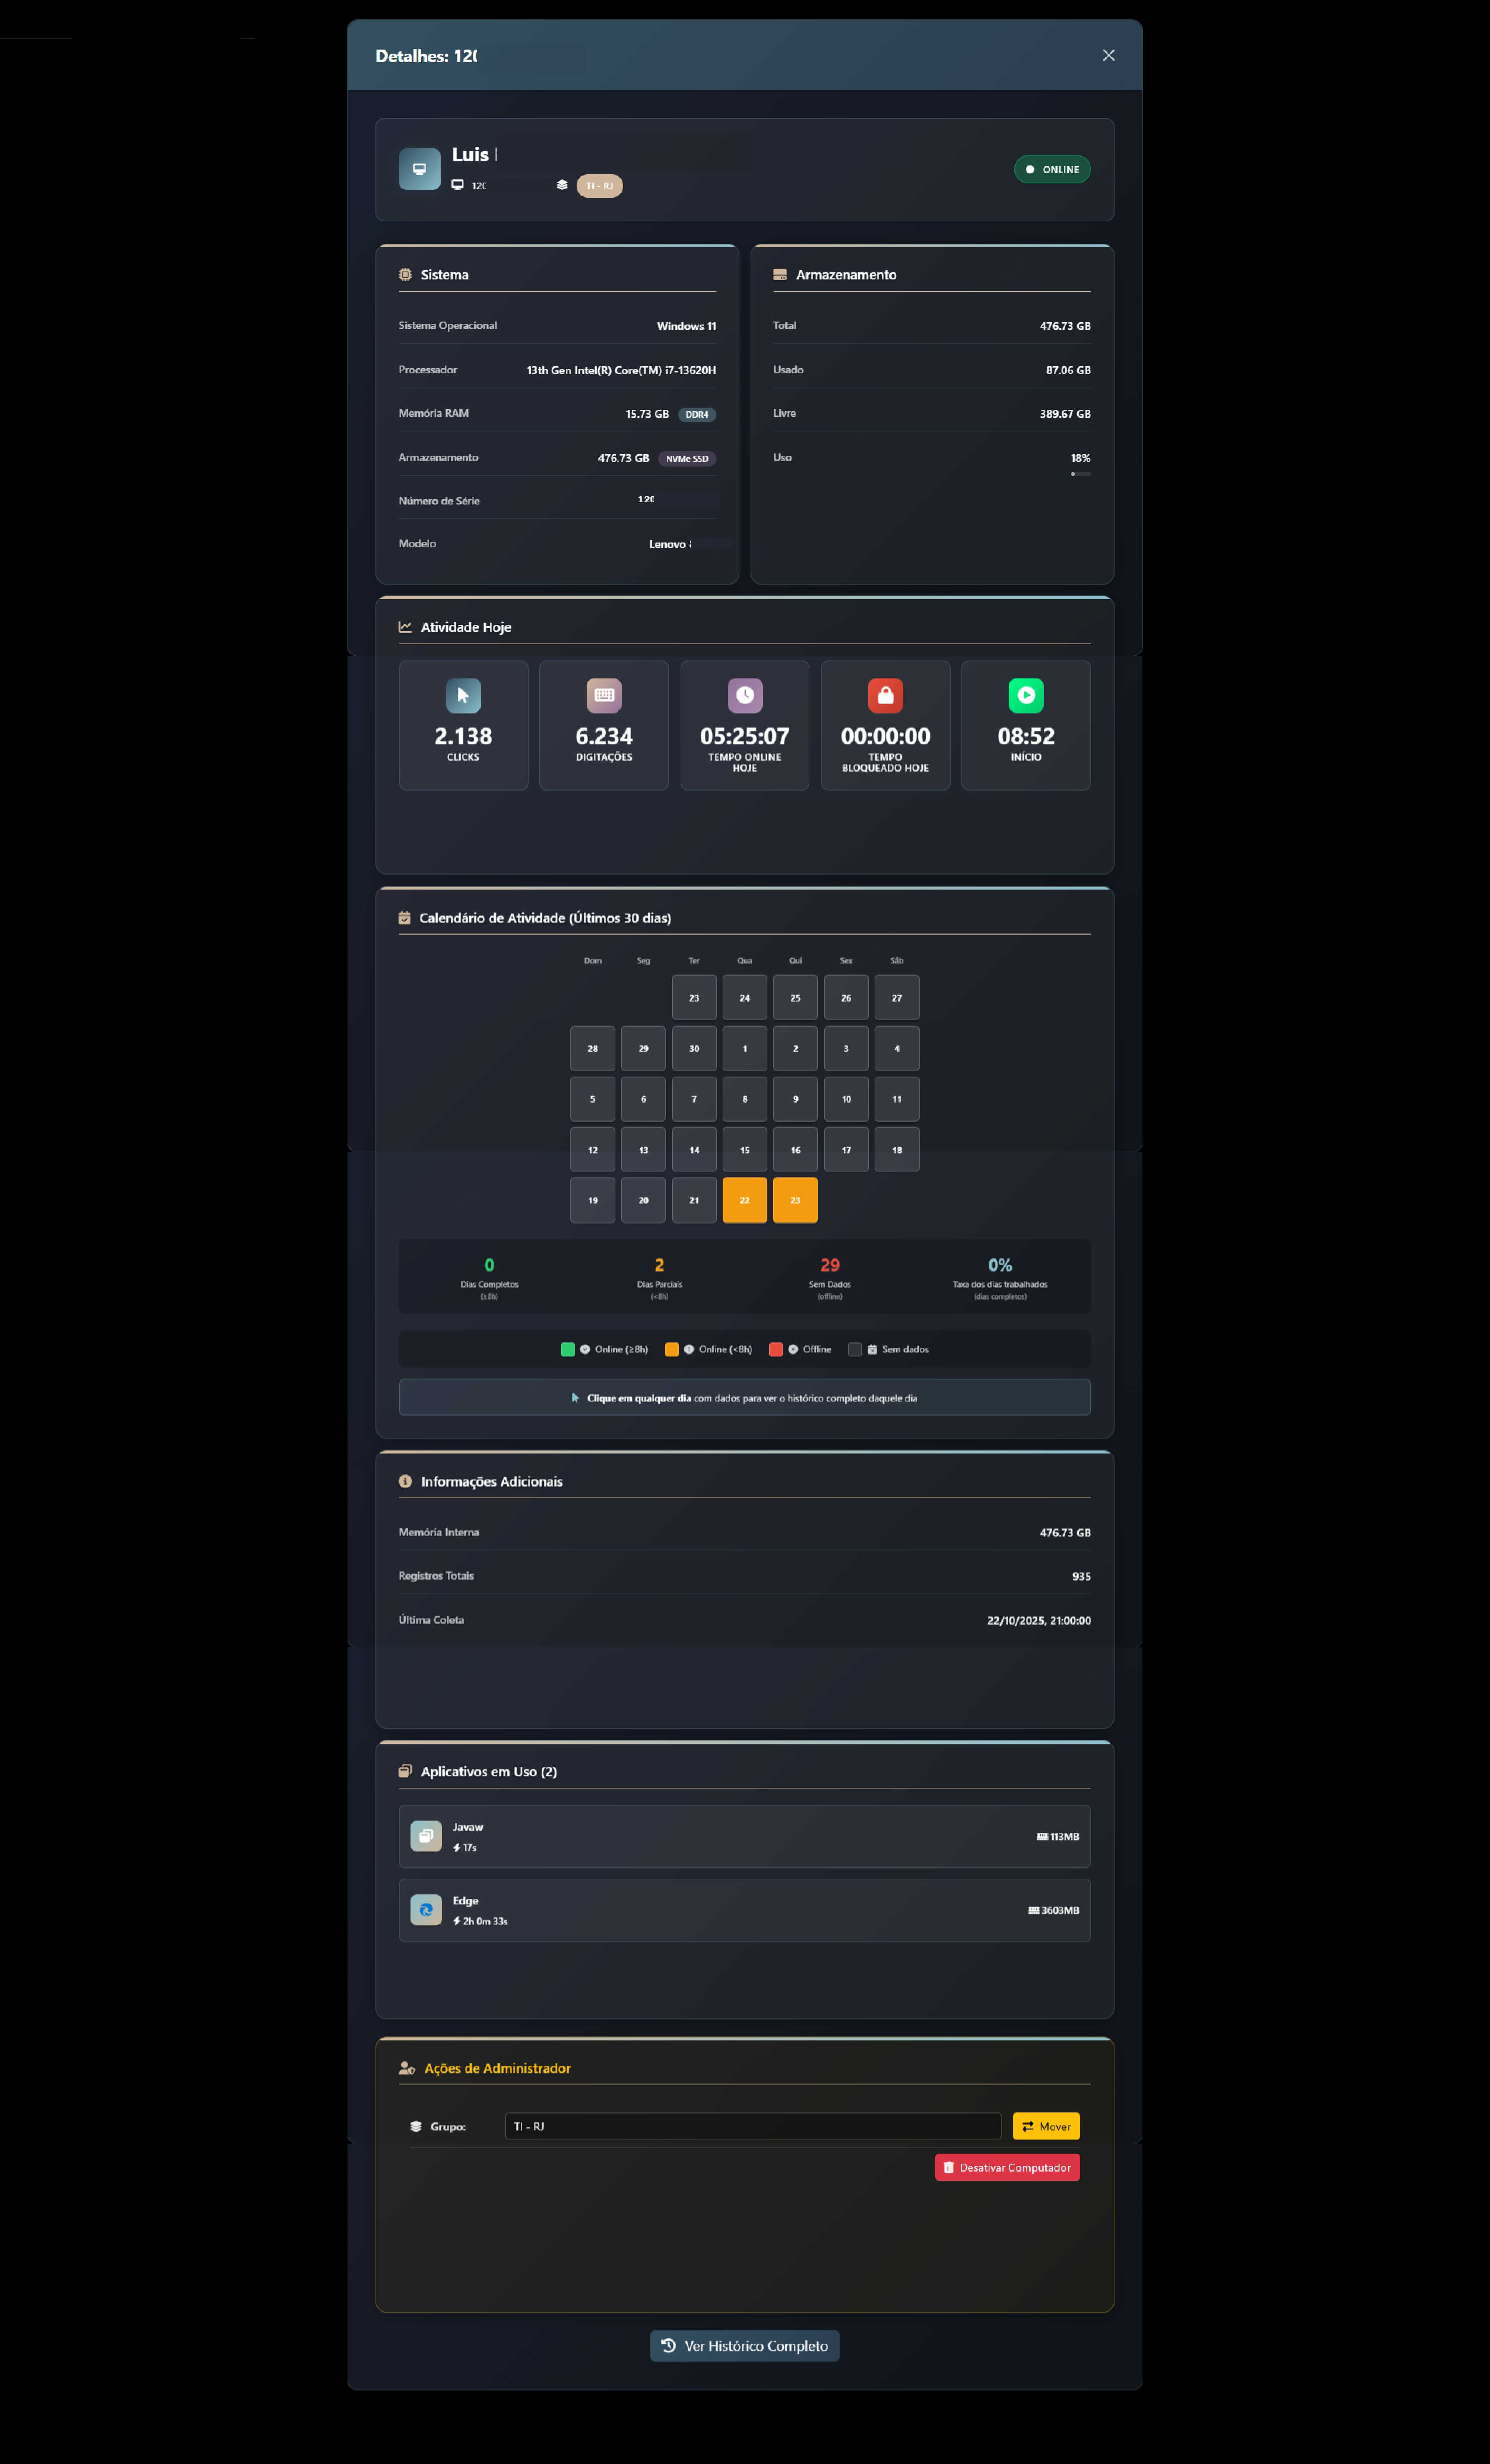Click the red Desativar Computador button
The image size is (1490, 2464).
pyautogui.click(x=1007, y=2167)
